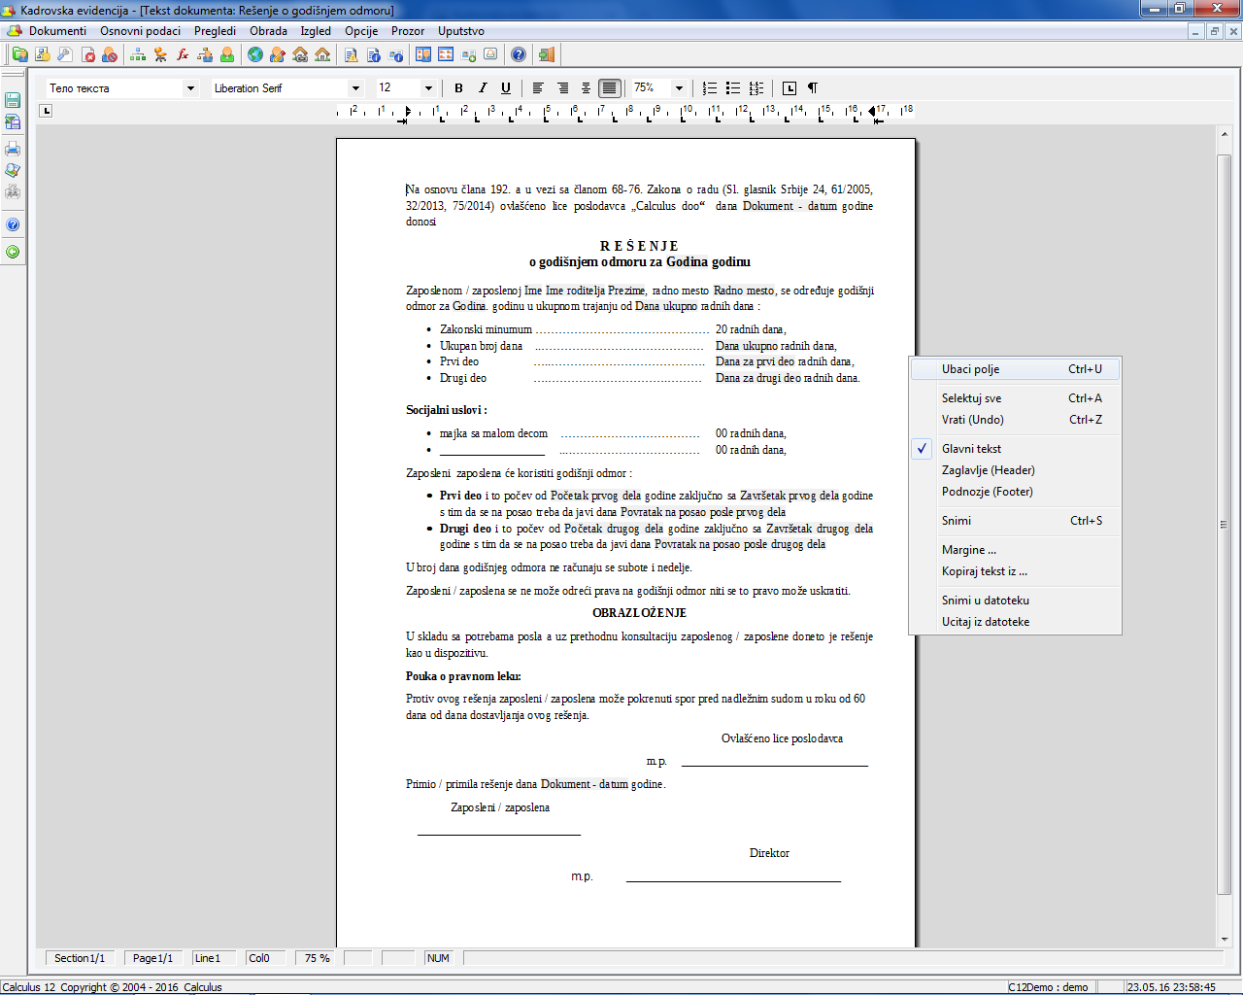Image resolution: width=1243 pixels, height=995 pixels.
Task: Open Izgled menu
Action: coord(316,31)
